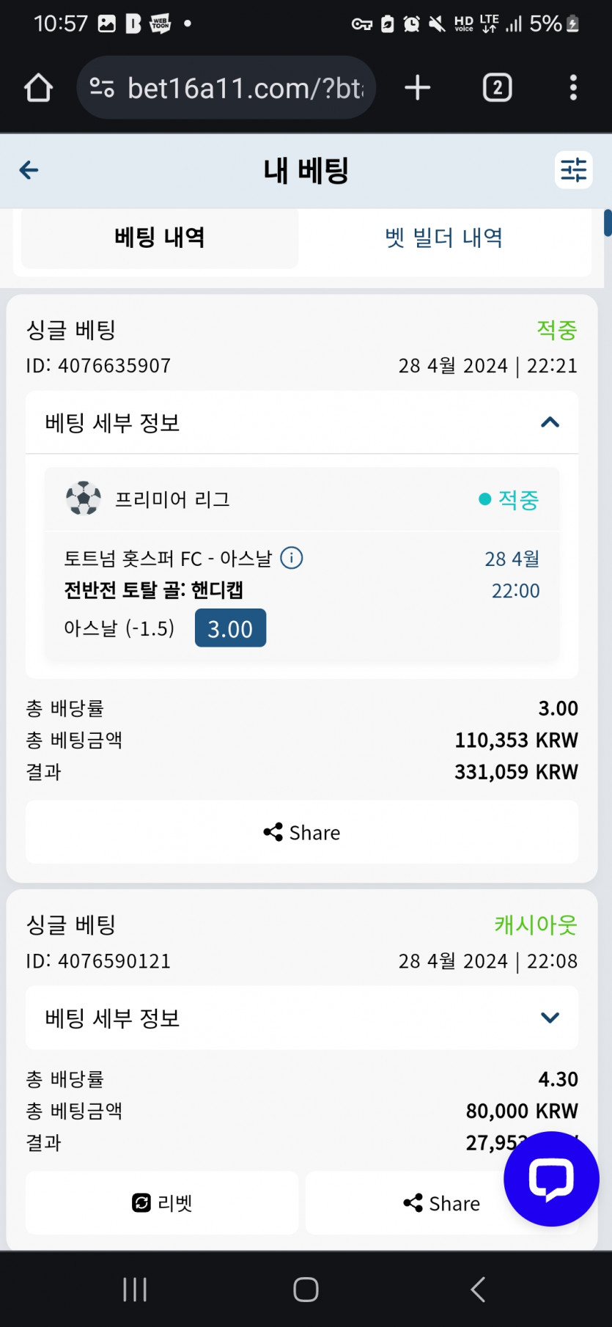This screenshot has height=1327, width=612.
Task: Share the cashed out bet
Action: pos(442,1203)
